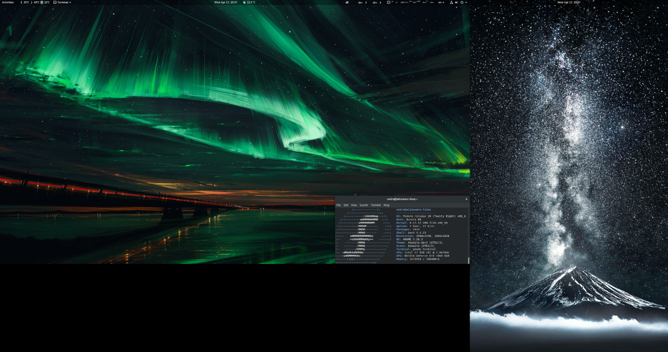Image resolution: width=668 pixels, height=352 pixels.
Task: Click the 'GPU: NVIDIA GeForce GTX 1060 6GB' line
Action: [423, 256]
